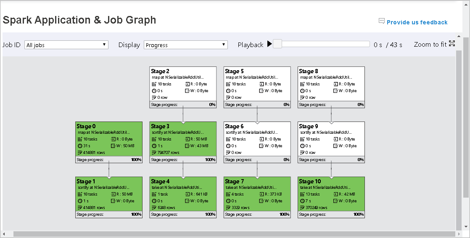Select the Stage 9 node title
The image size is (470, 238).
tap(309, 126)
